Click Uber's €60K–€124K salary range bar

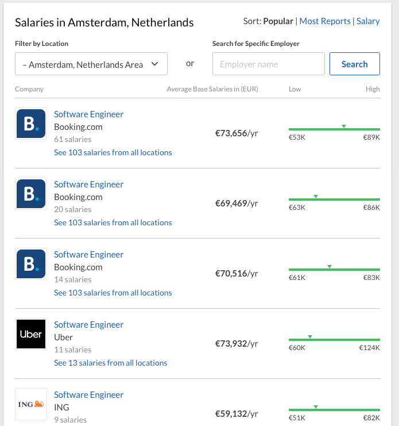tap(334, 340)
